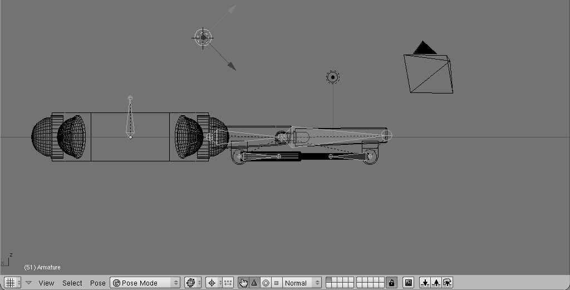The image size is (570, 290).
Task: Click the render this window image icon
Action: pyautogui.click(x=408, y=283)
